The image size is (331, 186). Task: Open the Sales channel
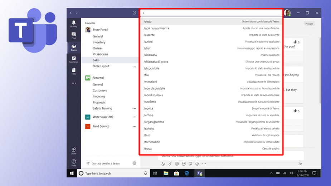click(x=96, y=60)
